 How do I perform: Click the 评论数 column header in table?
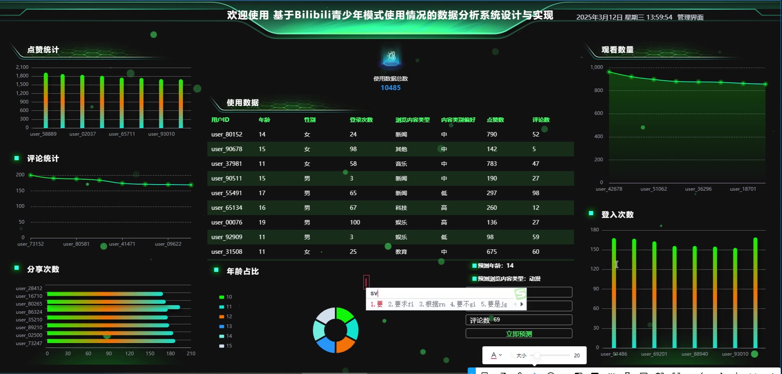[x=541, y=120]
